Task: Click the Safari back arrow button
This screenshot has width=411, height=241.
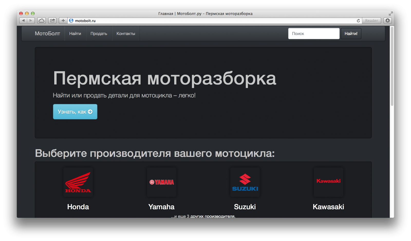Action: [x=23, y=20]
